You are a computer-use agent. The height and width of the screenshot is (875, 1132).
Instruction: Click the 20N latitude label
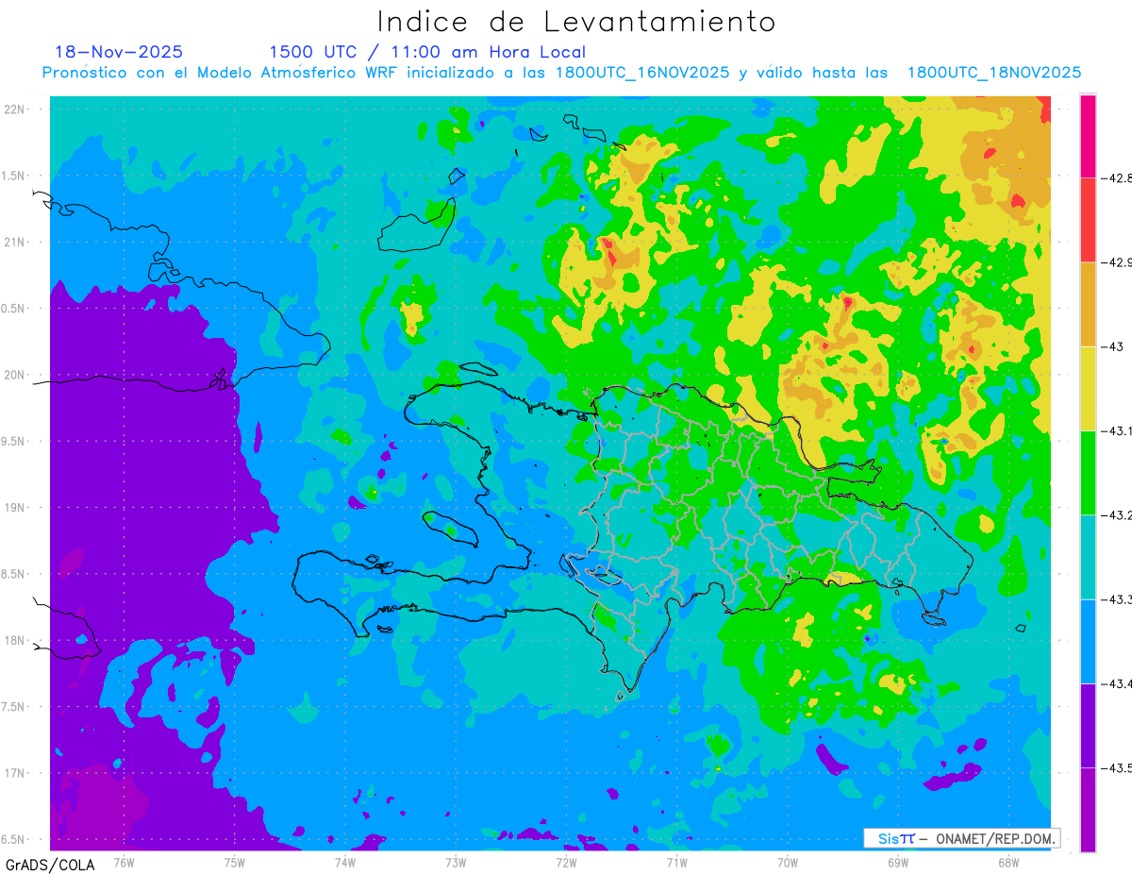pos(16,375)
